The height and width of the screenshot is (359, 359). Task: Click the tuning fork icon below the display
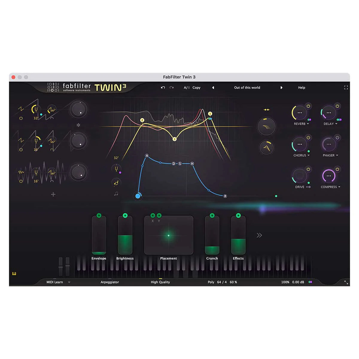click(x=116, y=168)
